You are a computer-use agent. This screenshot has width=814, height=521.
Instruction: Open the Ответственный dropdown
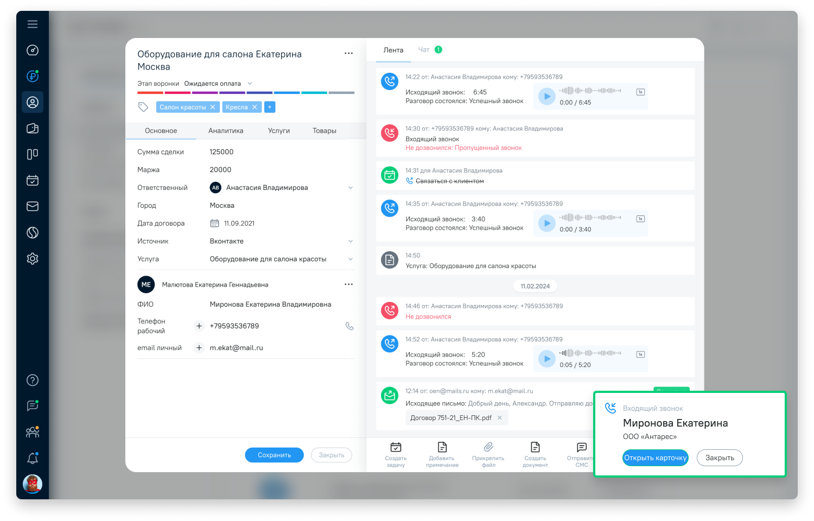351,187
